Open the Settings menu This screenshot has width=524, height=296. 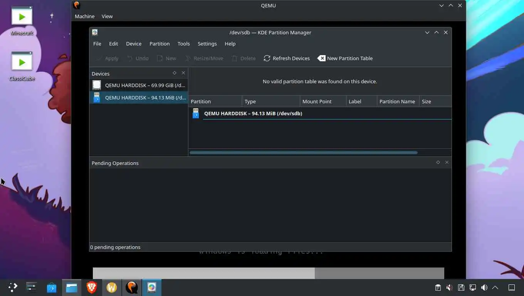pyautogui.click(x=207, y=44)
